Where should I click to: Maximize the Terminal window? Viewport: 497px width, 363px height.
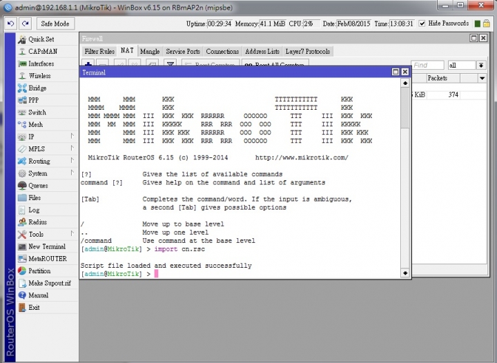[x=396, y=72]
